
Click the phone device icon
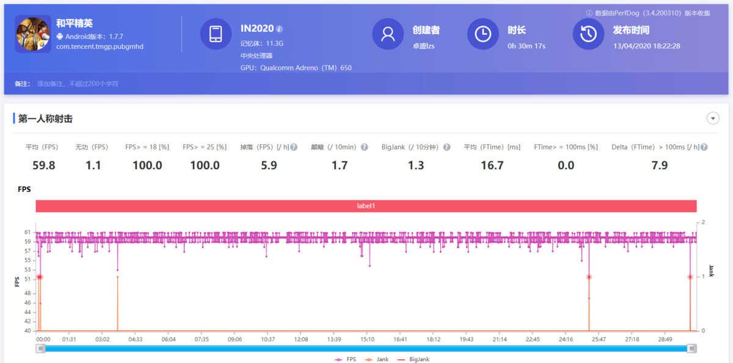(216, 34)
